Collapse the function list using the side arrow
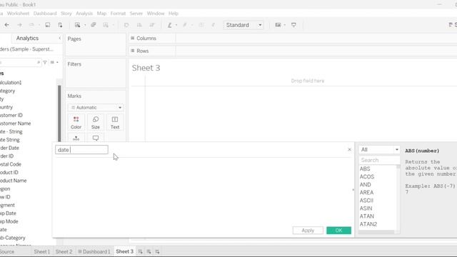457x257 pixels. [353, 190]
